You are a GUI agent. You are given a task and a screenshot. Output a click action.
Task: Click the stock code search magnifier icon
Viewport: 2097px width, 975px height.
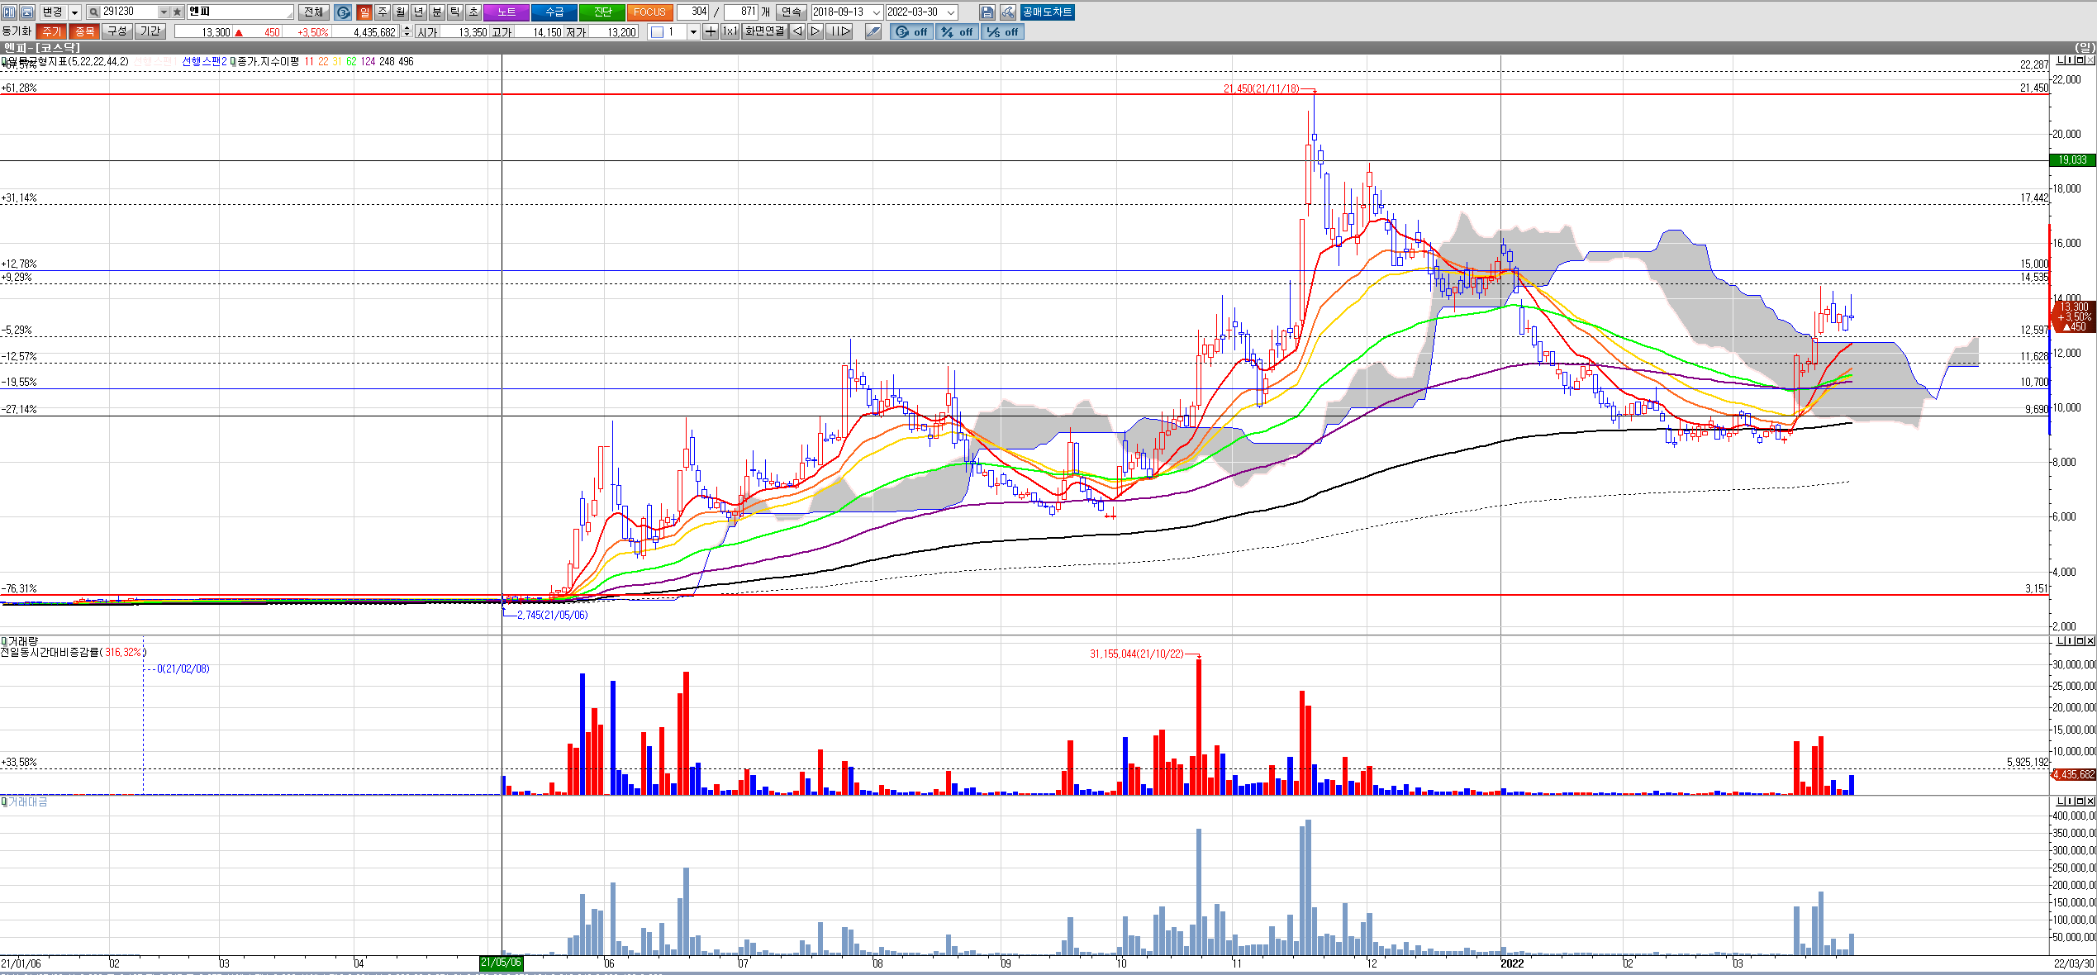click(x=93, y=12)
